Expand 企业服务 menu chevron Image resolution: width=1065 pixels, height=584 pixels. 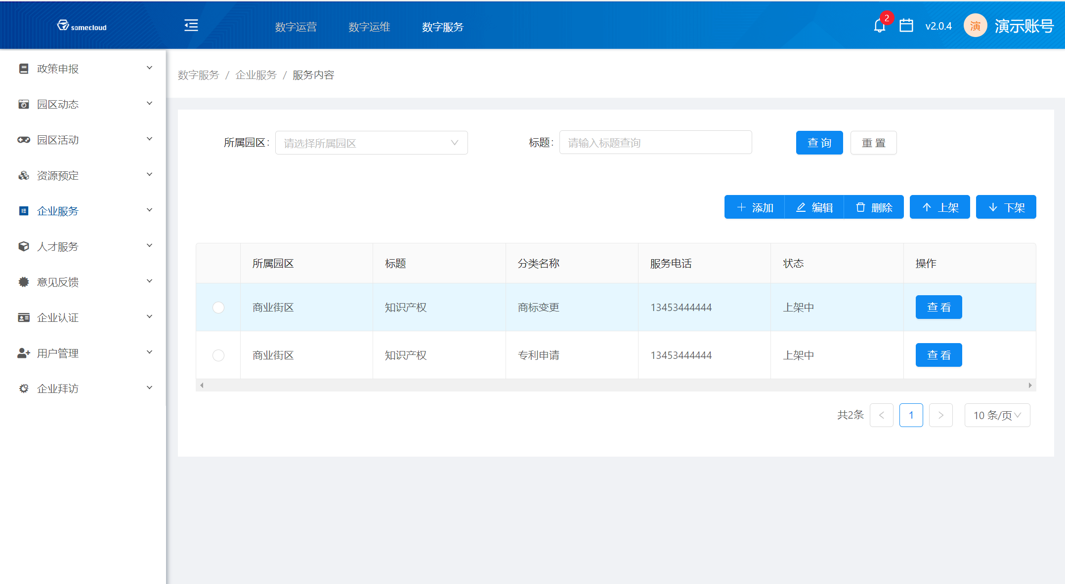click(x=149, y=210)
